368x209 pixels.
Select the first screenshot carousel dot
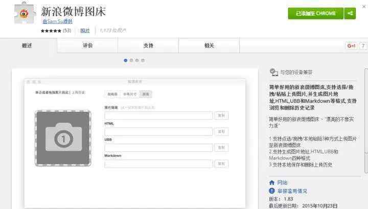[x=126, y=60]
